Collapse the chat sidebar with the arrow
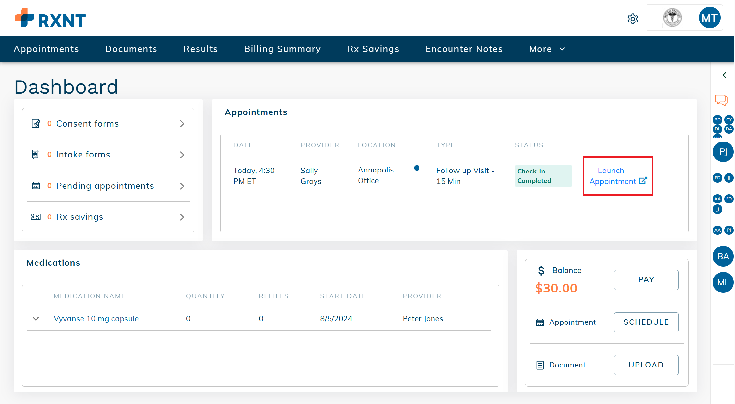Viewport: 735px width, 404px height. [724, 75]
